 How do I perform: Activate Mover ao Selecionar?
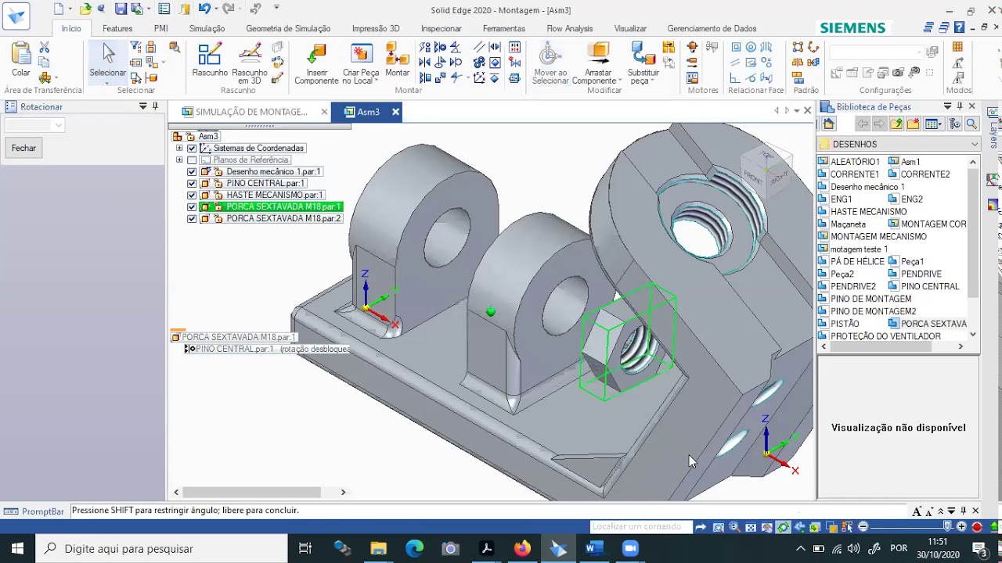[550, 64]
